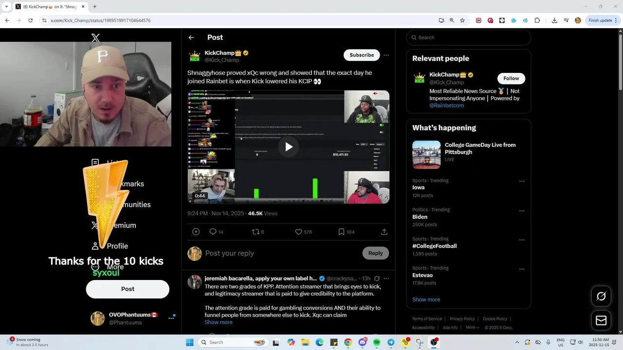Bookmark the post with 104 bookmarks
Viewport: 623px width, 350px height.
(342, 232)
